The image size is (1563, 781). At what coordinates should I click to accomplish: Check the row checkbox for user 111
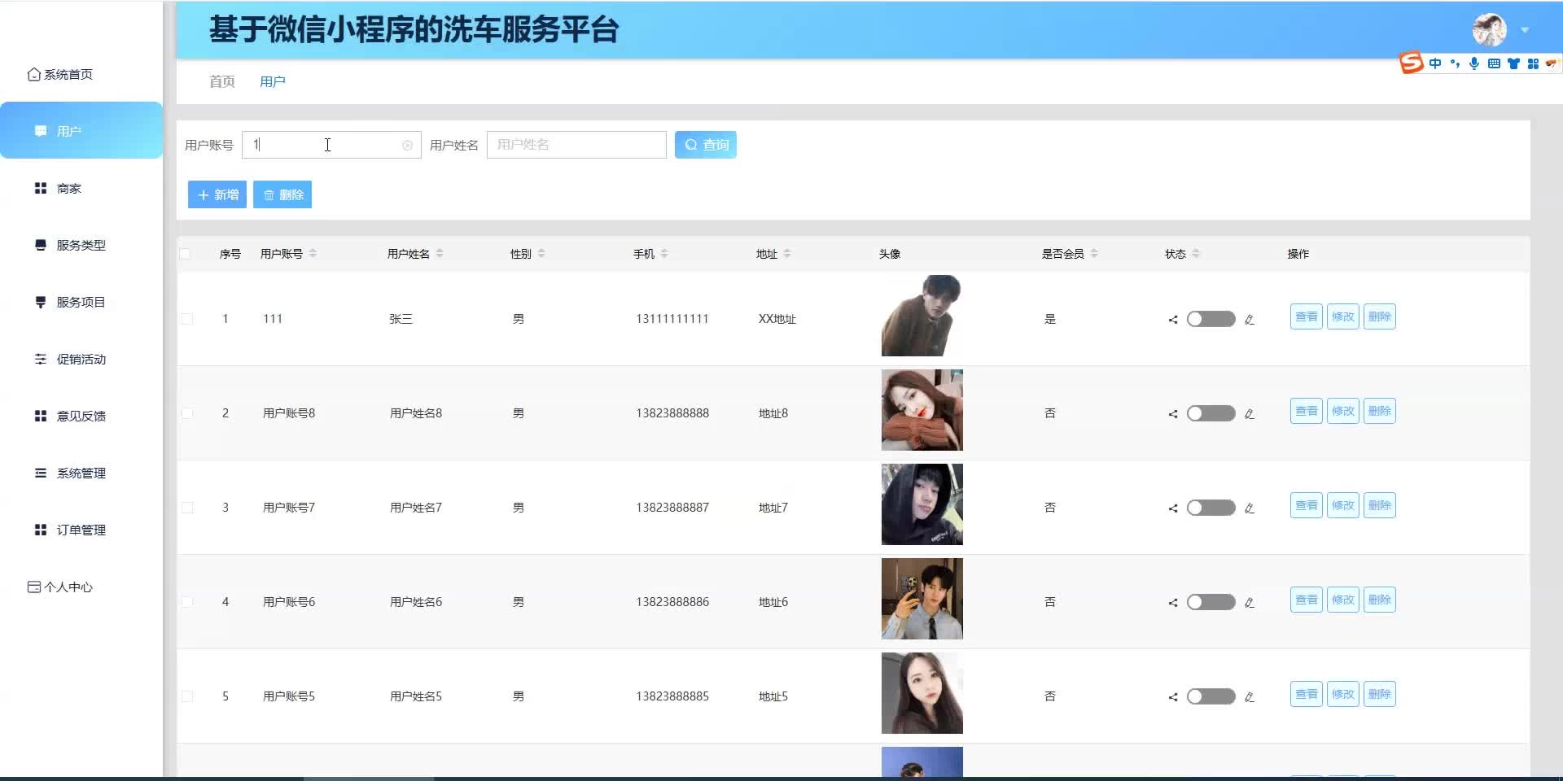[x=187, y=319]
